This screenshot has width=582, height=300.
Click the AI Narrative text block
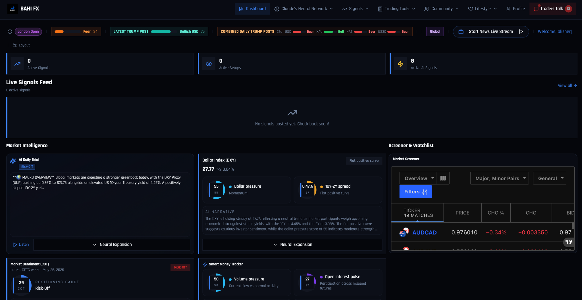pyautogui.click(x=292, y=221)
